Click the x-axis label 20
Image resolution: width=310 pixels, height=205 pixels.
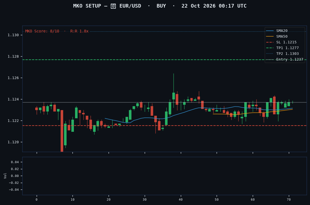pos(109,200)
